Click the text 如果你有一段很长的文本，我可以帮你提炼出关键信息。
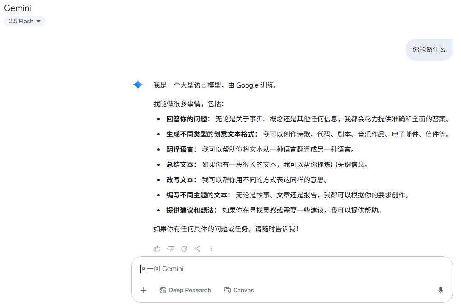 285,164
